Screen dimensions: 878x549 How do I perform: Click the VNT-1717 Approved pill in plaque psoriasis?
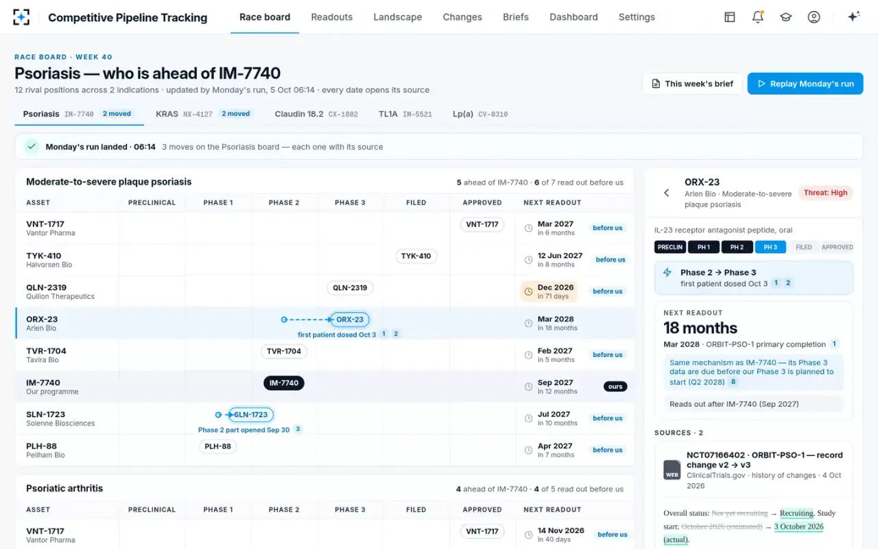(x=482, y=224)
